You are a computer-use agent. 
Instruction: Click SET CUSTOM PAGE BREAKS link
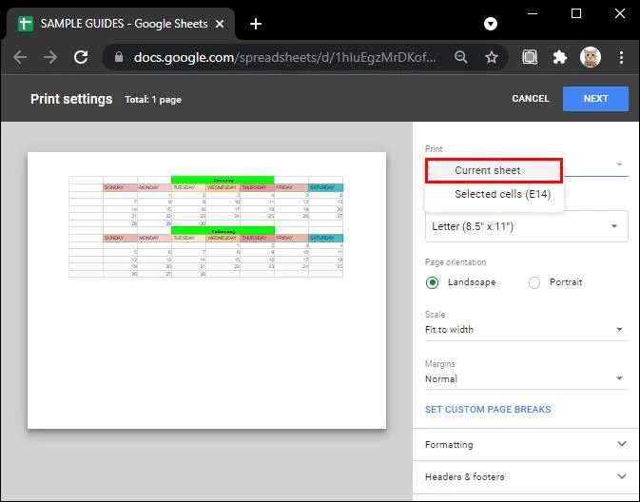[x=488, y=410]
